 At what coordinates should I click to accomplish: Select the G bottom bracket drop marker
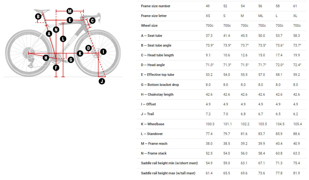point(71,59)
